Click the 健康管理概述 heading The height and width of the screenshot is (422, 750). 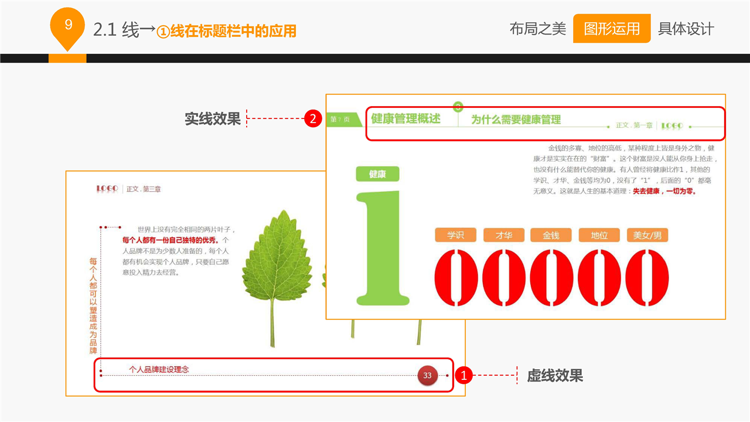(x=405, y=118)
